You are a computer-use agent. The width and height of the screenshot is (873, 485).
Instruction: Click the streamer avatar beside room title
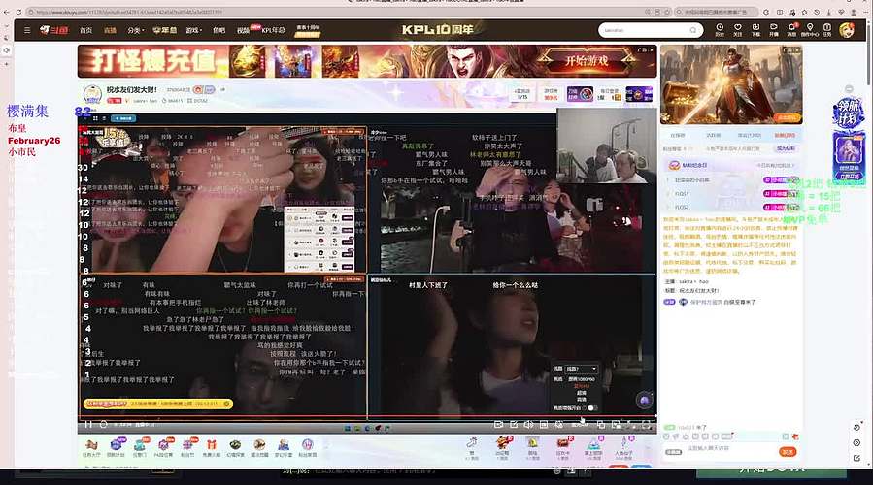pyautogui.click(x=92, y=94)
